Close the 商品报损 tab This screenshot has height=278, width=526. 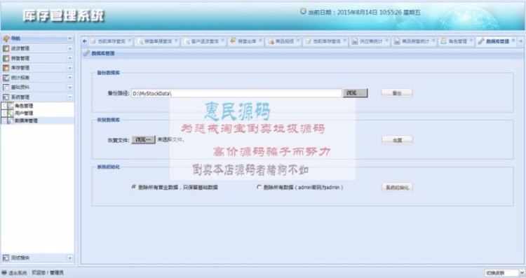pos(298,41)
